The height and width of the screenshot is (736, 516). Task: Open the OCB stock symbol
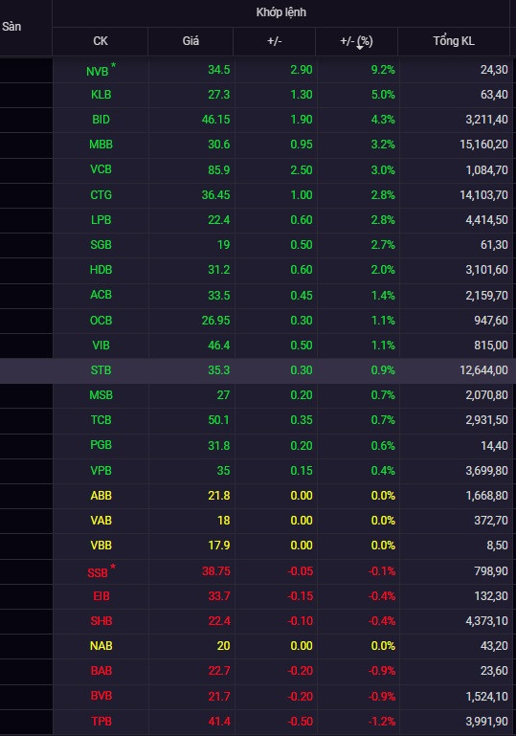[101, 320]
